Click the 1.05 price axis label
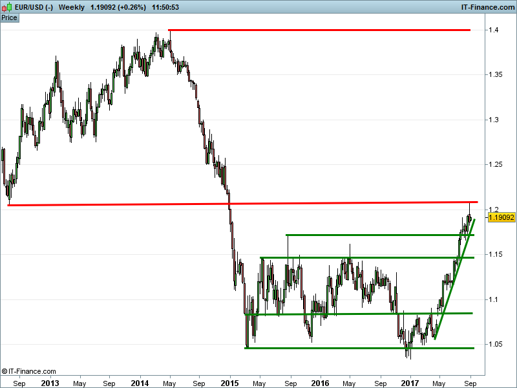Viewport: 517px width, 388px height. point(496,344)
